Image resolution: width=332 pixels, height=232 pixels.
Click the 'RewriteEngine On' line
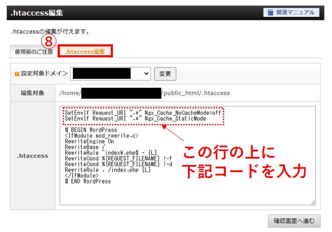[x=89, y=141]
